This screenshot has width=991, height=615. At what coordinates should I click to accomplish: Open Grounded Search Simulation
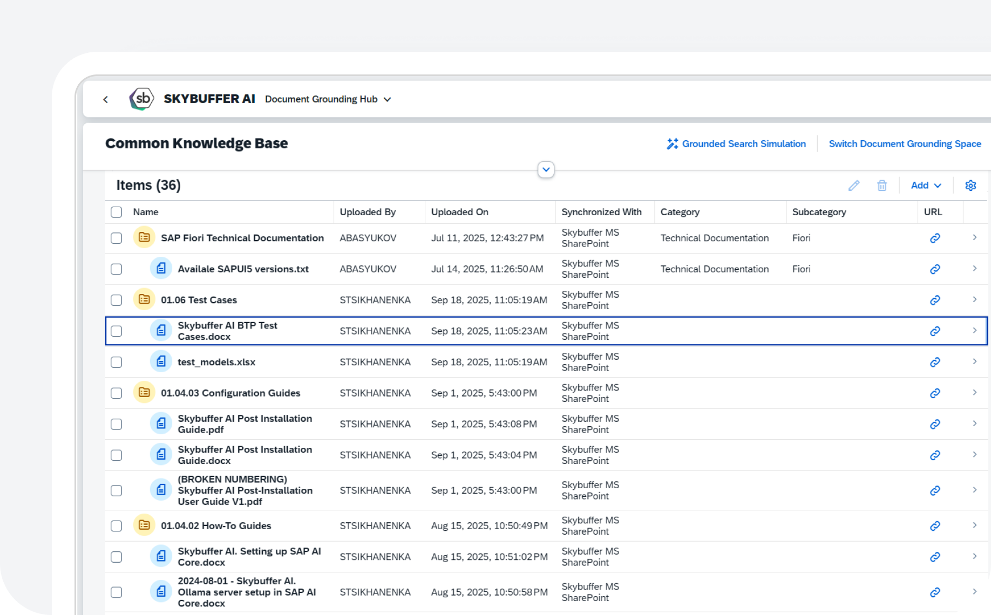736,143
